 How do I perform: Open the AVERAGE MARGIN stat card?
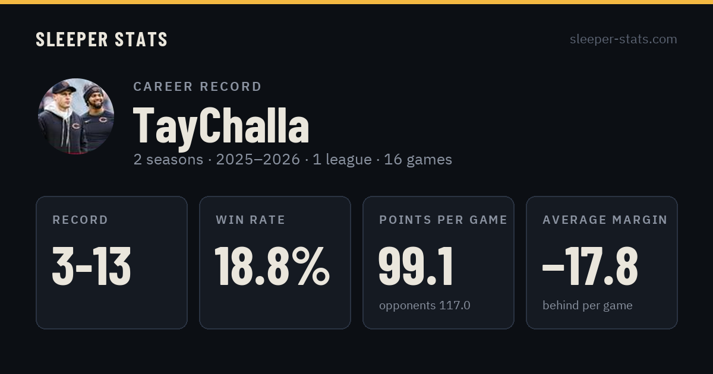pos(602,262)
